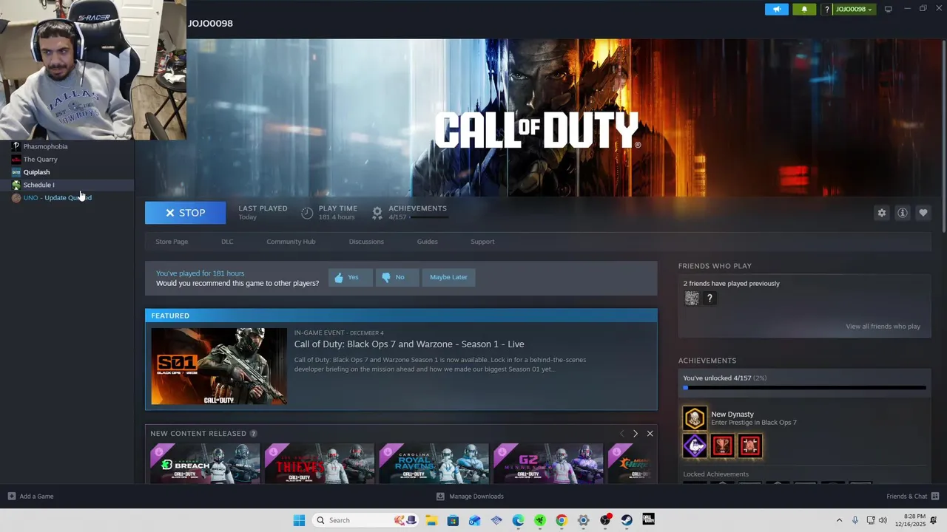This screenshot has width=947, height=532.
Task: Add game to favorites heart
Action: (x=923, y=213)
